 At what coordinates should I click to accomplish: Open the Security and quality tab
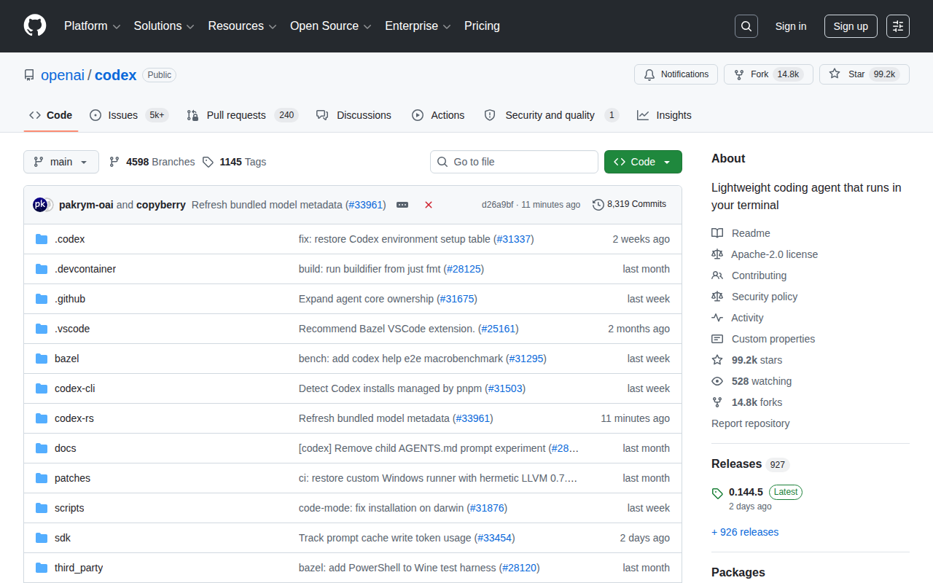point(552,115)
